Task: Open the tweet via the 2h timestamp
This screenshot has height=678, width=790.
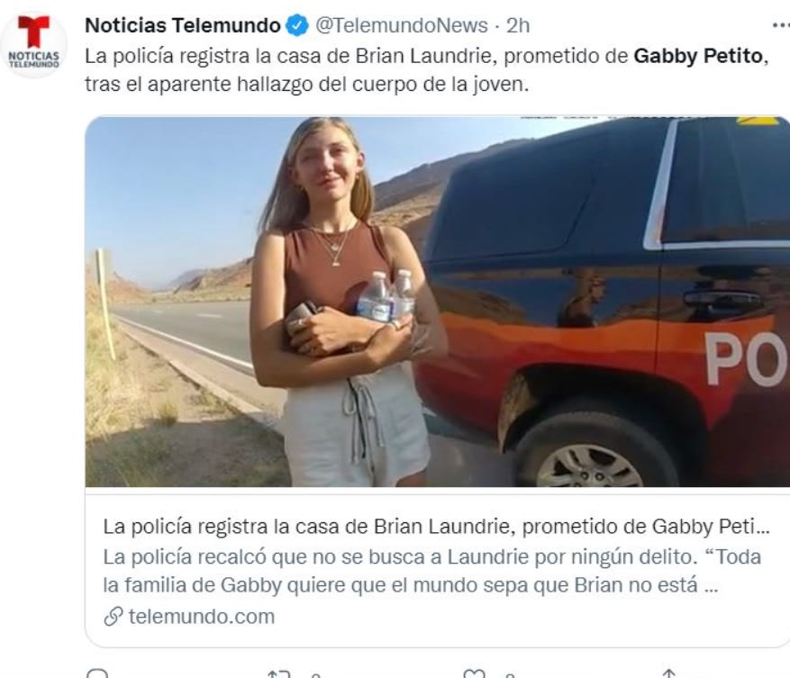Action: [x=518, y=25]
